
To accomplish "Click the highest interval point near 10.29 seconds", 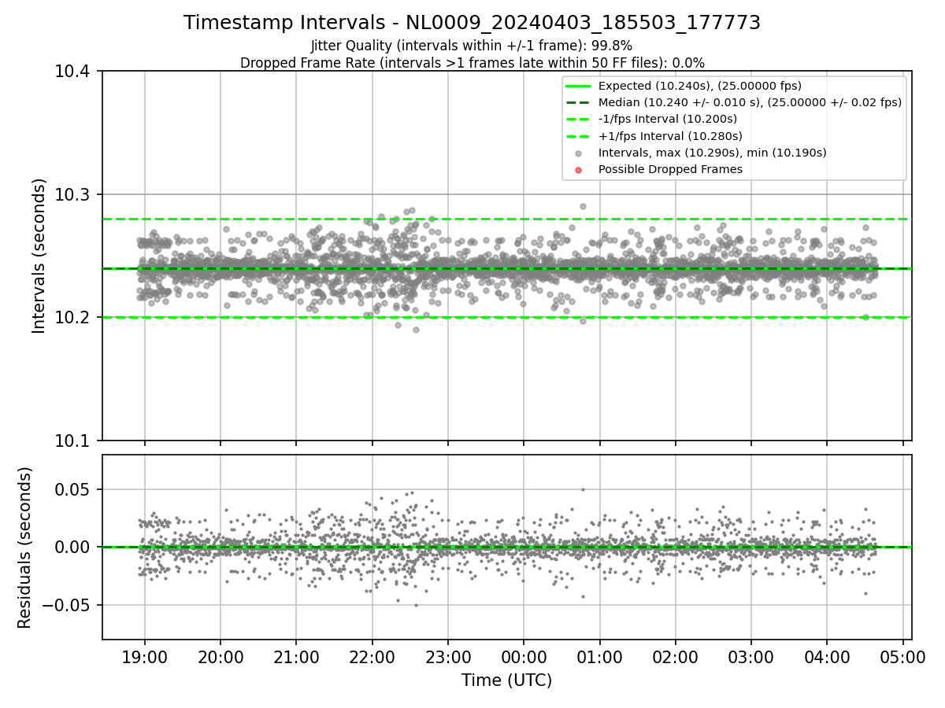I will tap(583, 206).
